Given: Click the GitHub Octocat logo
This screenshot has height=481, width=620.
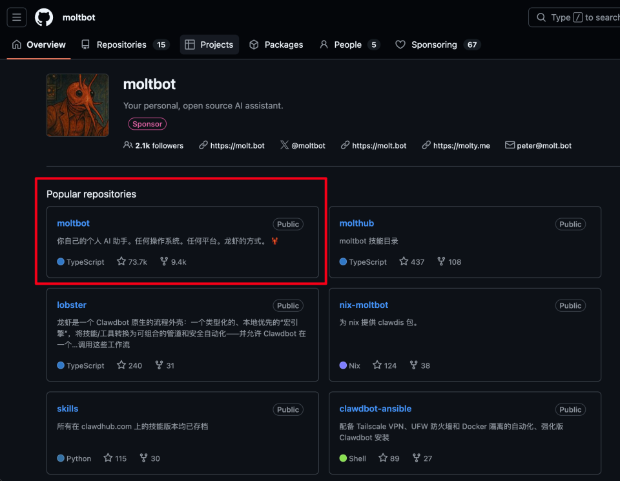Looking at the screenshot, I should (x=44, y=17).
